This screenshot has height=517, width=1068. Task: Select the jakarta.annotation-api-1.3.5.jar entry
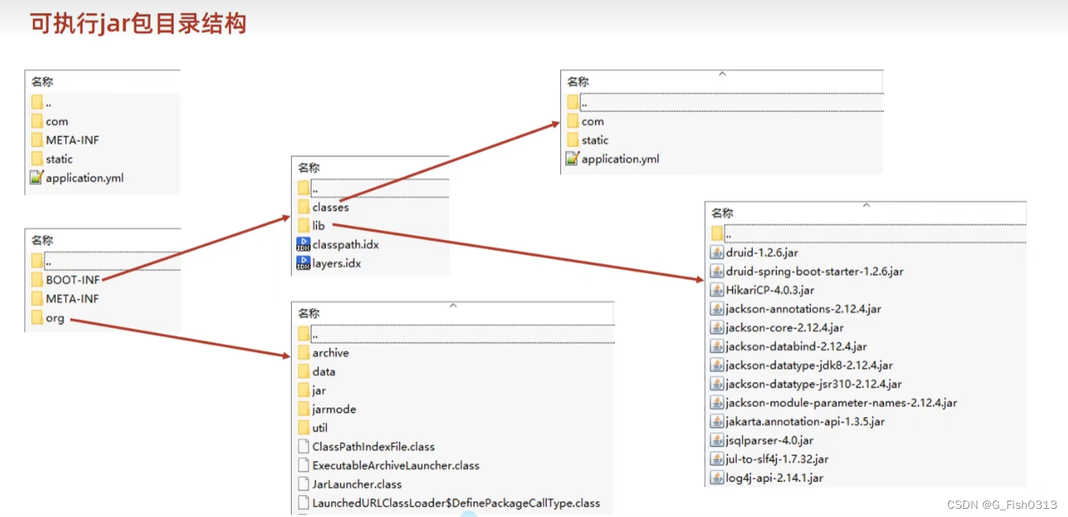click(x=798, y=422)
